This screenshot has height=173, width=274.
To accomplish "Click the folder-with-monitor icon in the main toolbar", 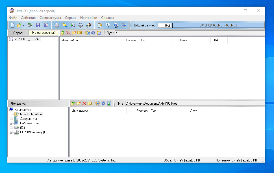I will (65, 25).
